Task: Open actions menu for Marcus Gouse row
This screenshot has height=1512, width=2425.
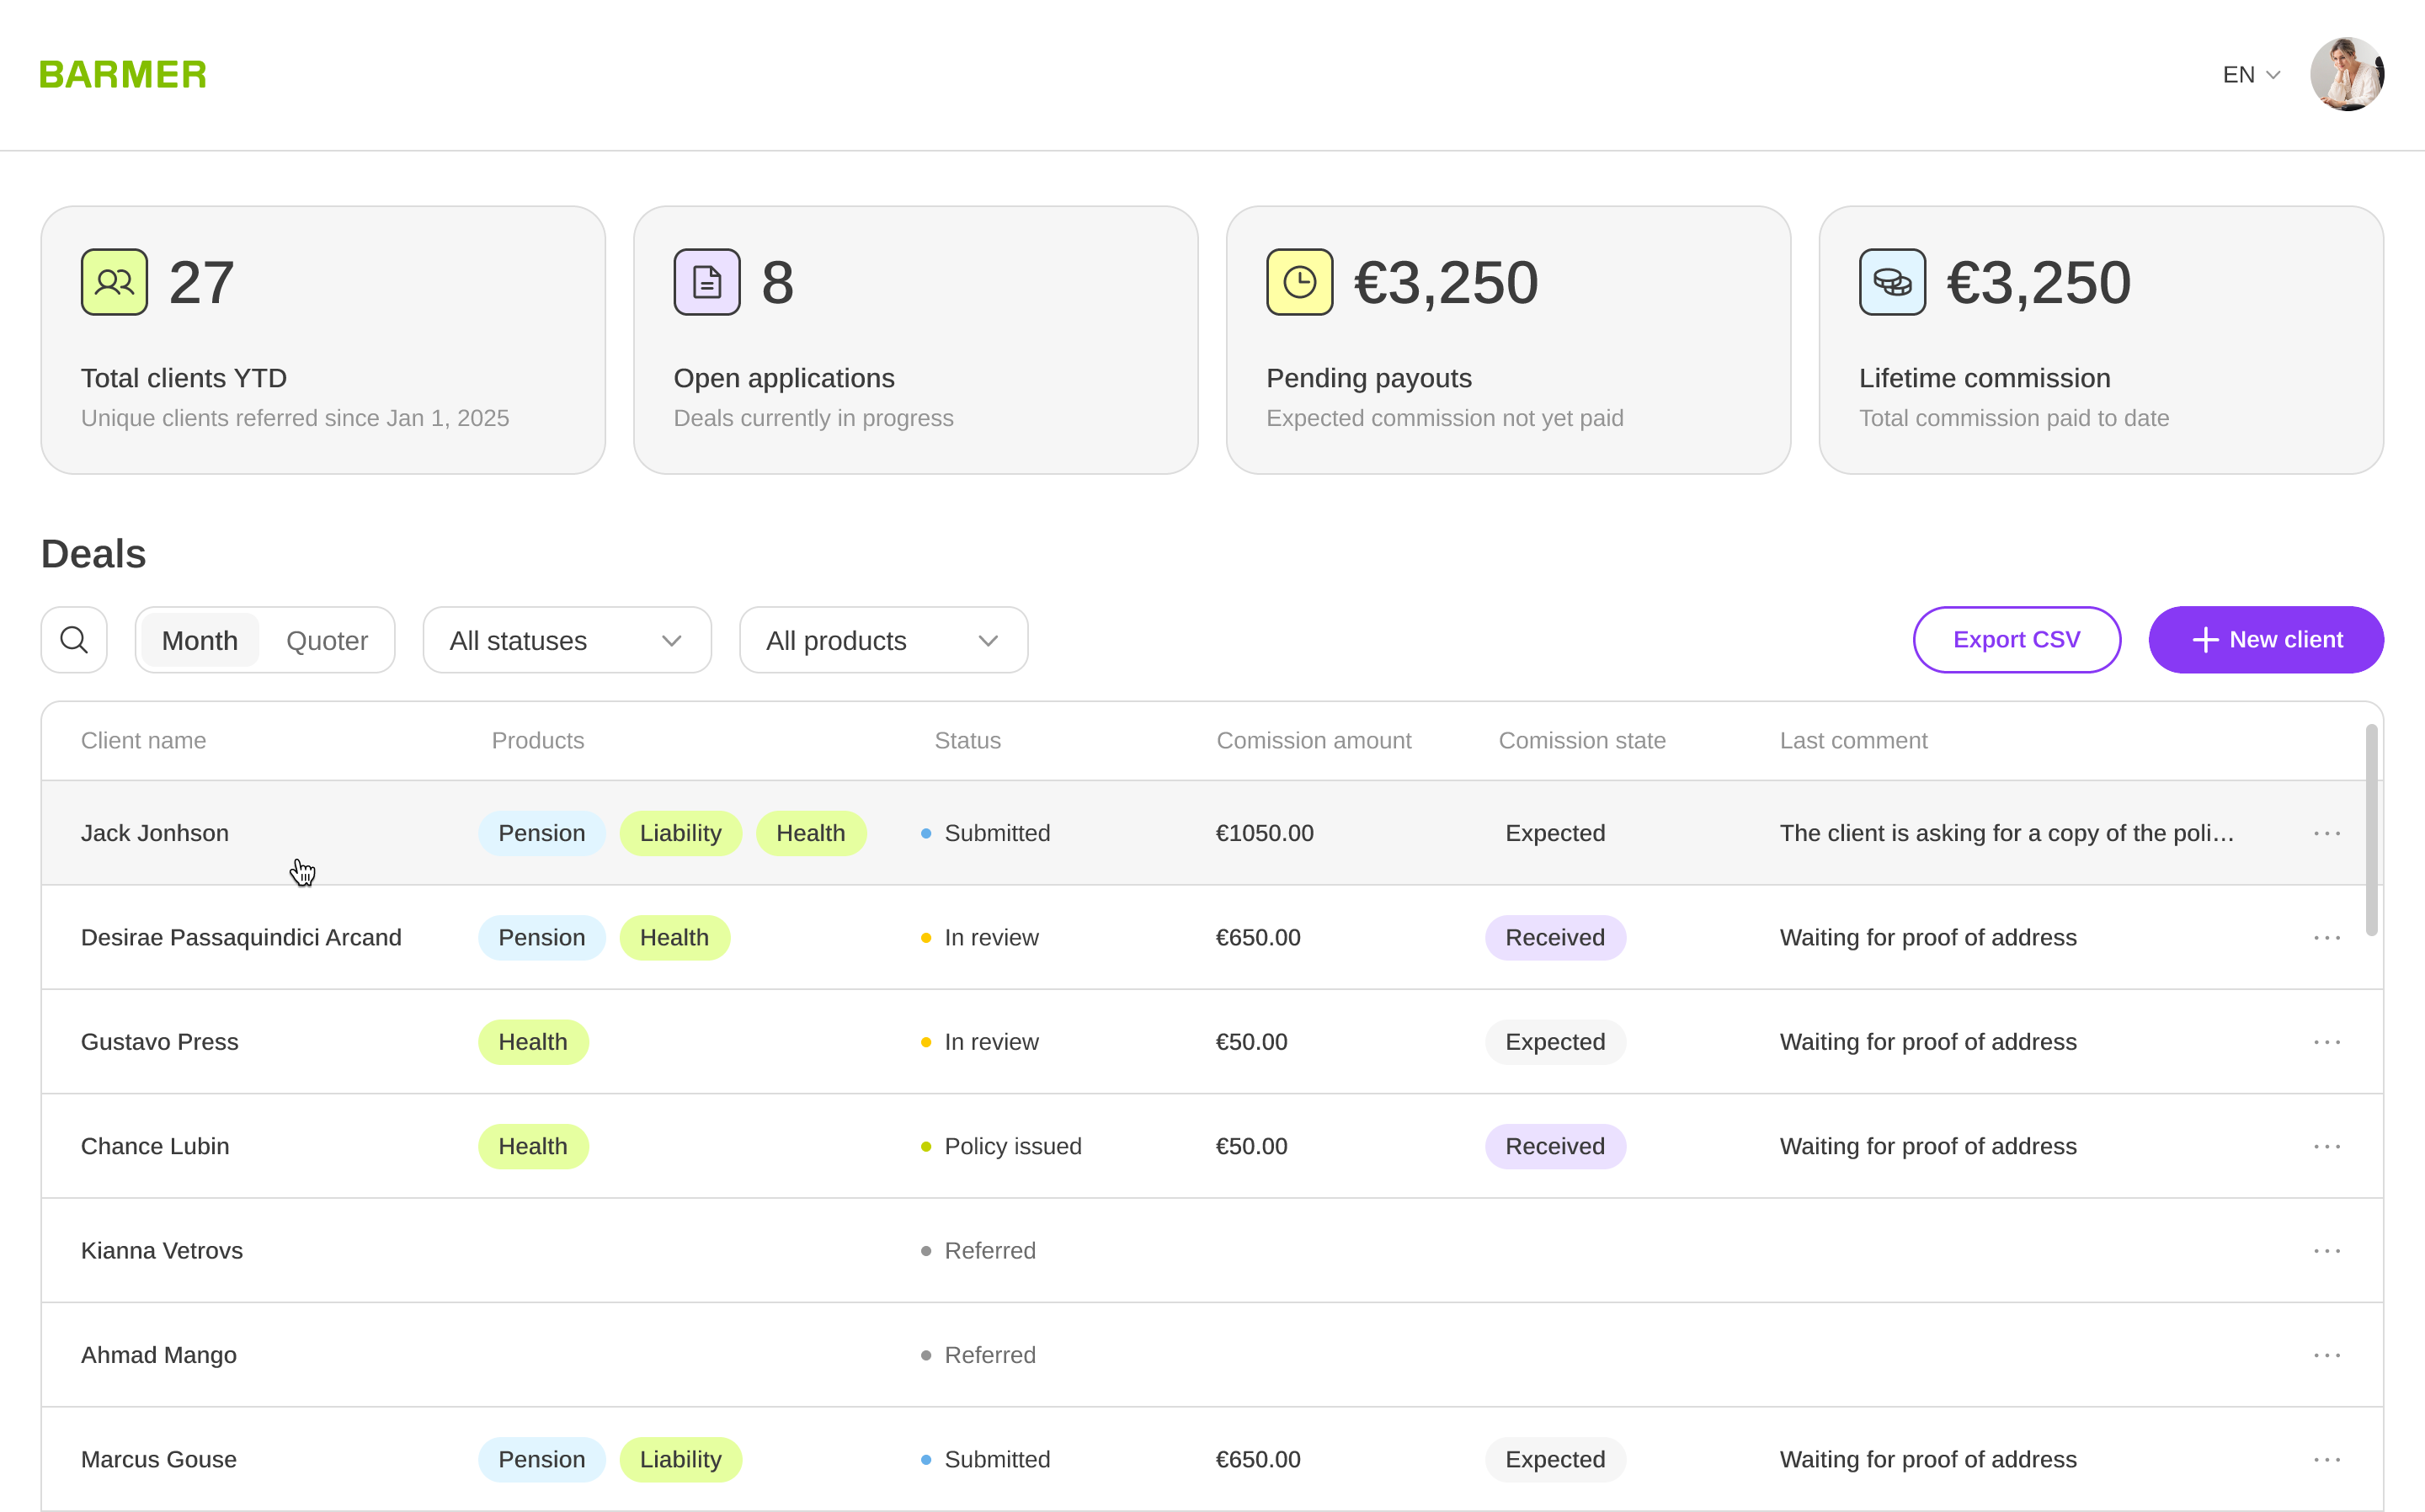Action: click(x=2329, y=1459)
